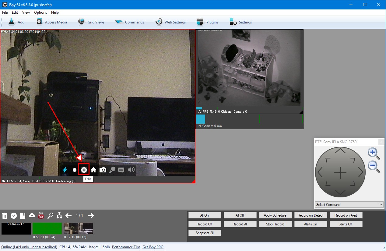Pan camera left with PTZ left arrow
This screenshot has height=251, width=386.
320,172
